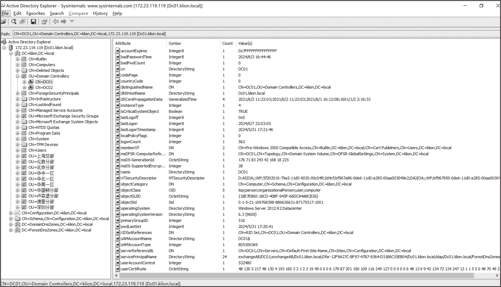The image size is (501, 287).
Task: Select the CN=ForeignSecurityPrincipals tree item
Action: tap(54, 93)
